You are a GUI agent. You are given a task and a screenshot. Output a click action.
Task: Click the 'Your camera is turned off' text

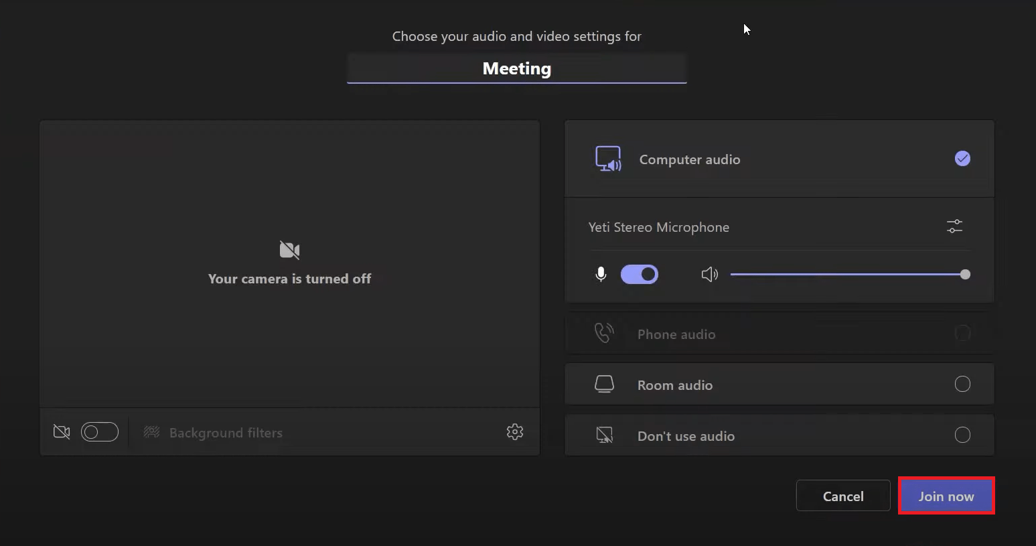click(x=289, y=279)
